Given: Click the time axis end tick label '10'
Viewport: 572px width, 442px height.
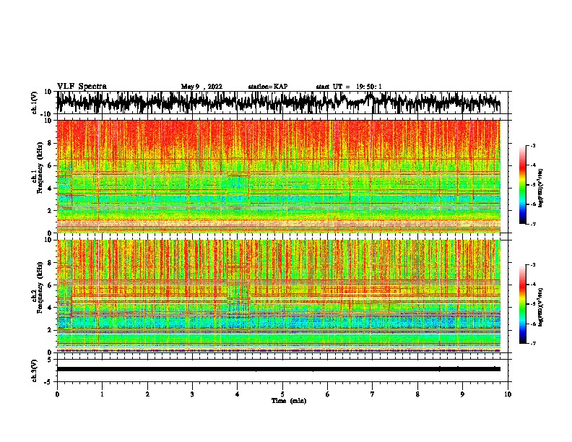Looking at the screenshot, I should pos(508,394).
